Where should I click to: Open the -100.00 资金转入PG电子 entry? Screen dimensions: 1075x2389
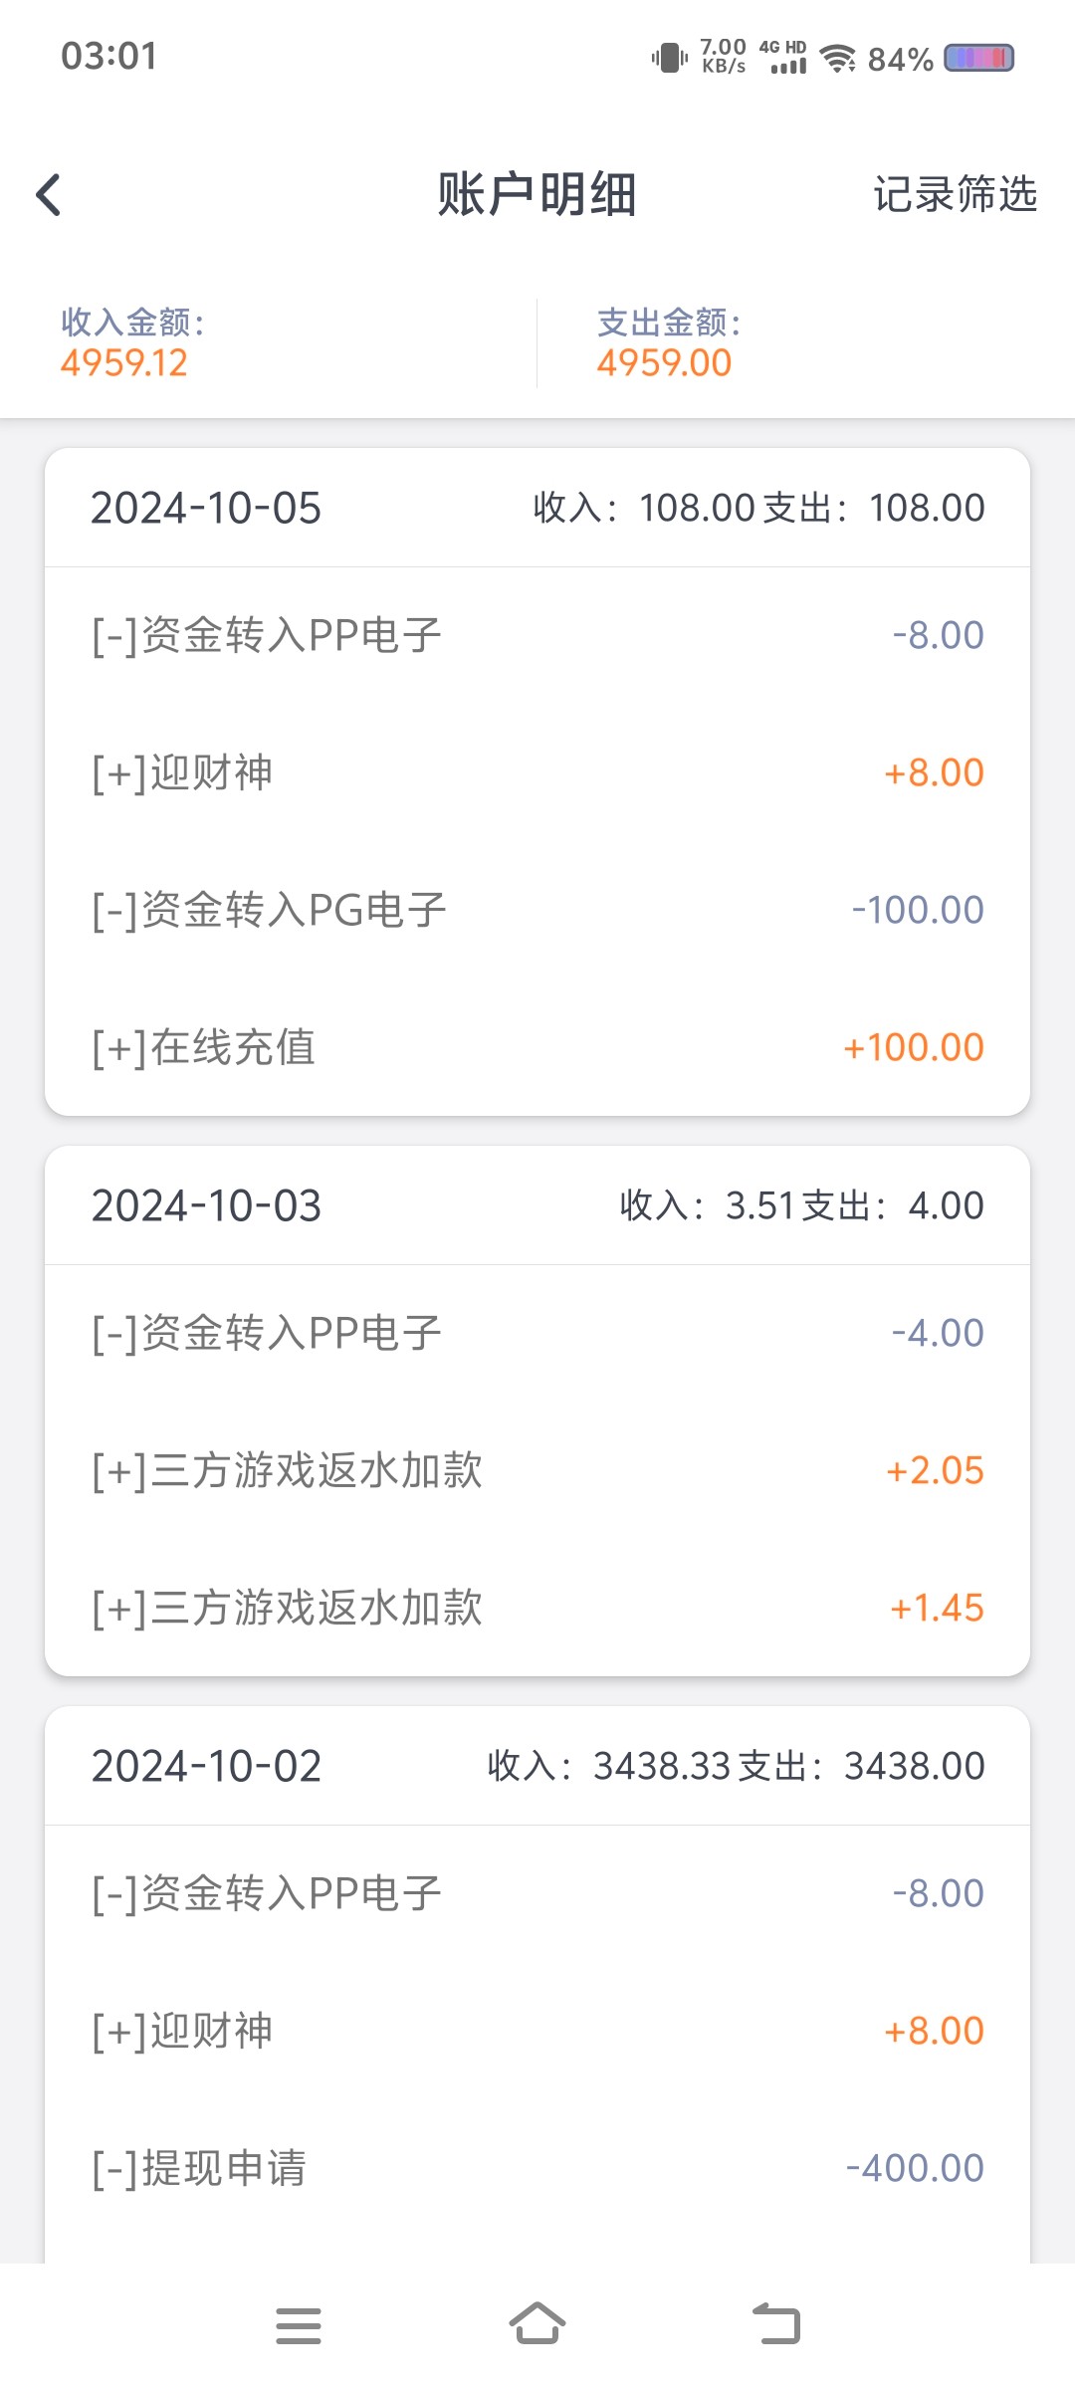pyautogui.click(x=537, y=910)
